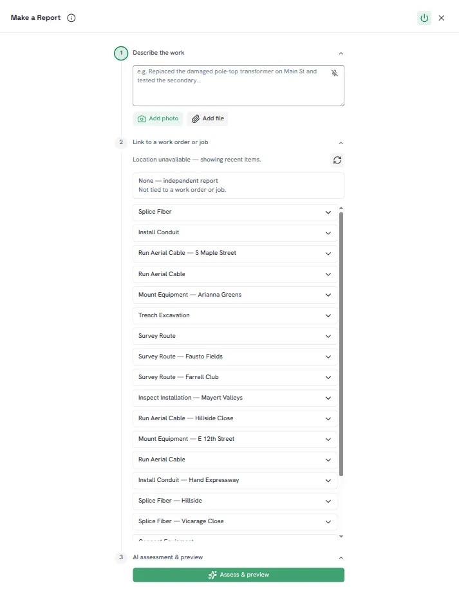Screen dimensions: 459x612
Task: Collapse the Link to a work order section
Action: 341,143
